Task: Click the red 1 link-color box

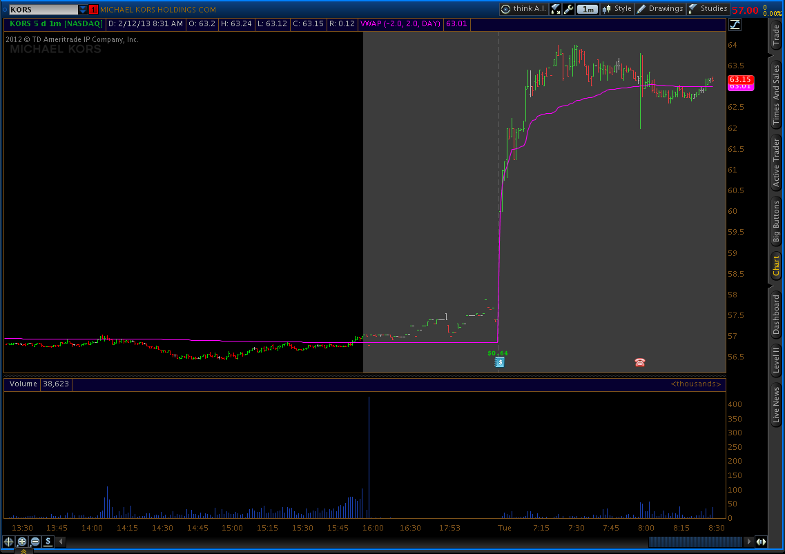Action: pos(93,10)
